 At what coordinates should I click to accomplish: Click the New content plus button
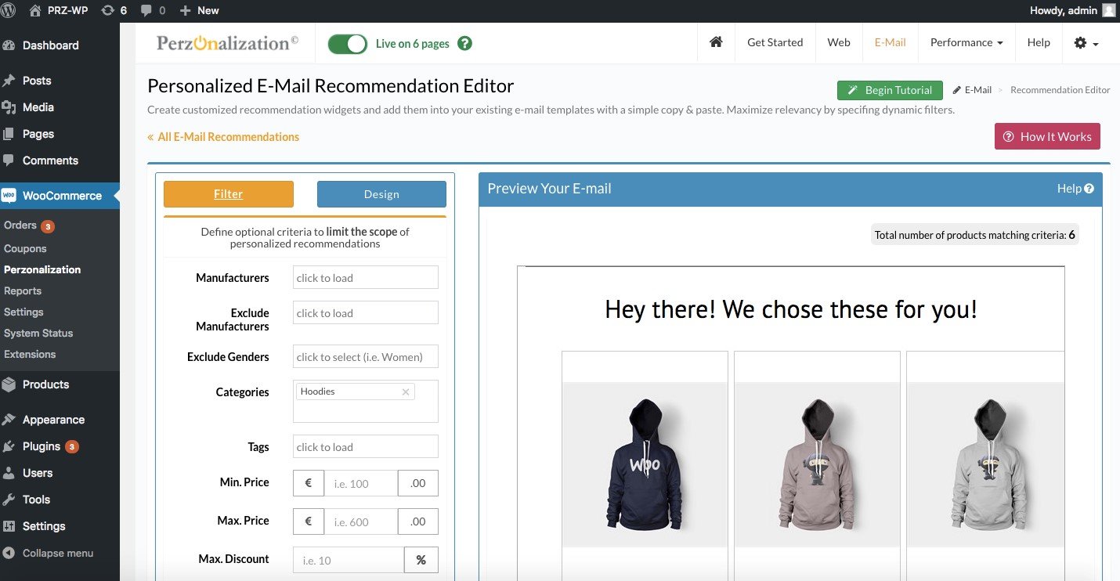[x=199, y=11]
